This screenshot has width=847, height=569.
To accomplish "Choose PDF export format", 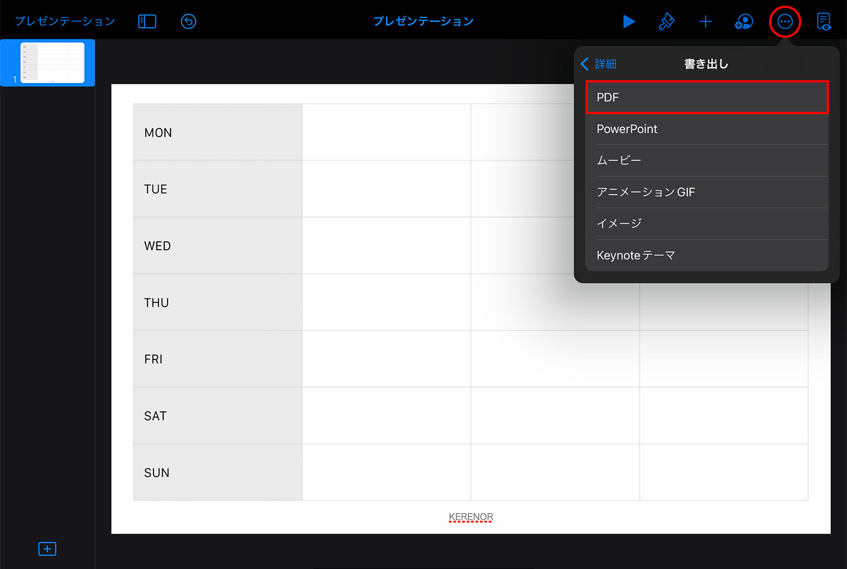I will [707, 97].
